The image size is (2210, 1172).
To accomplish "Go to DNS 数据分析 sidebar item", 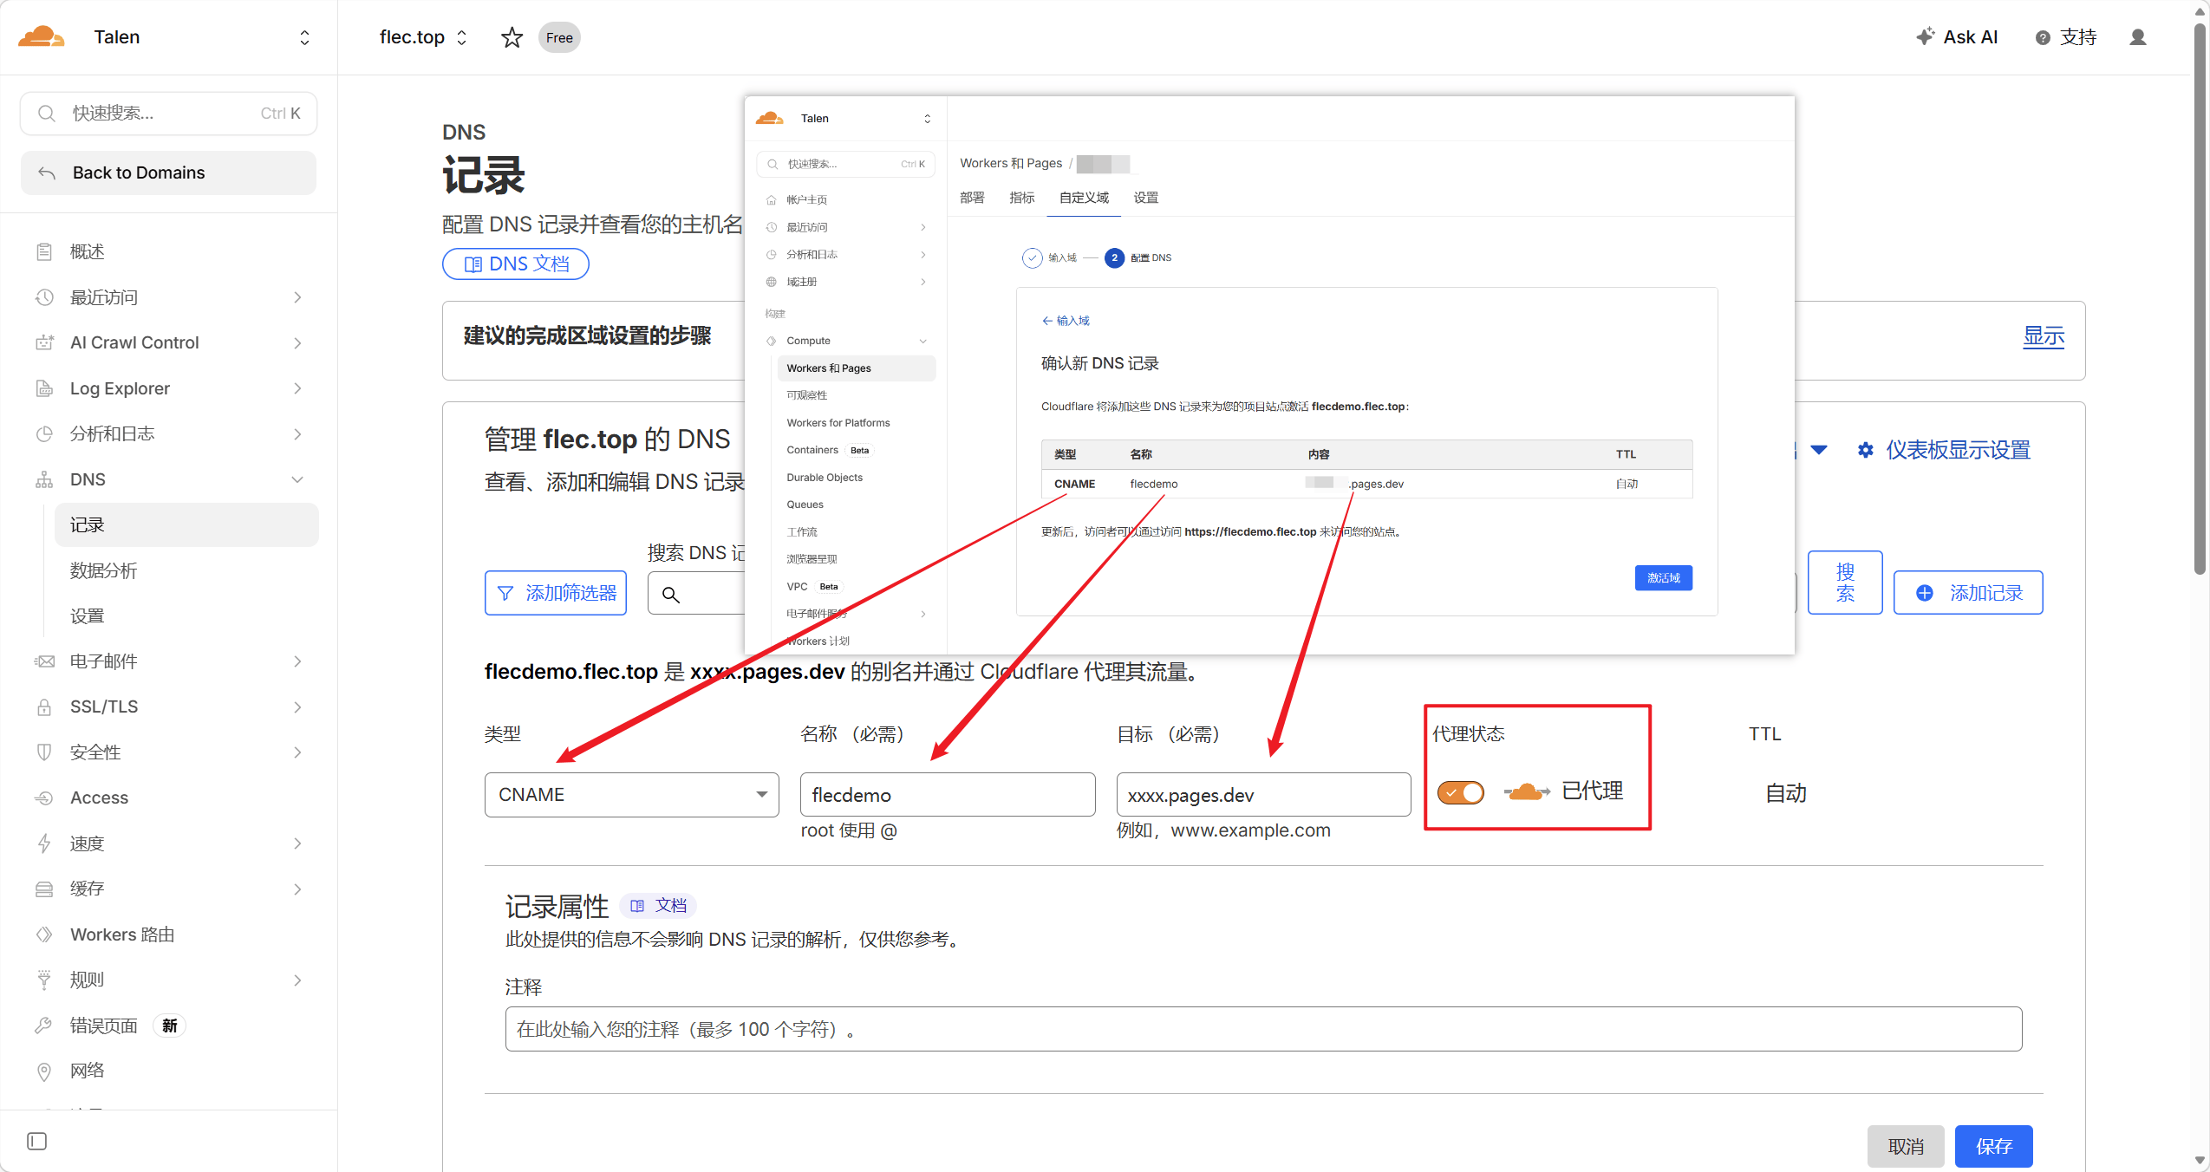I will (103, 570).
